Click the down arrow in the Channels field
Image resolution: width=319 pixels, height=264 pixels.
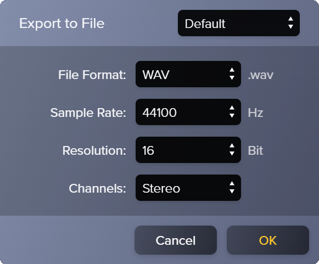[232, 191]
